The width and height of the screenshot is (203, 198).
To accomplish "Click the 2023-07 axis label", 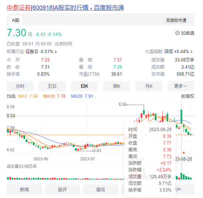I will (87, 159).
